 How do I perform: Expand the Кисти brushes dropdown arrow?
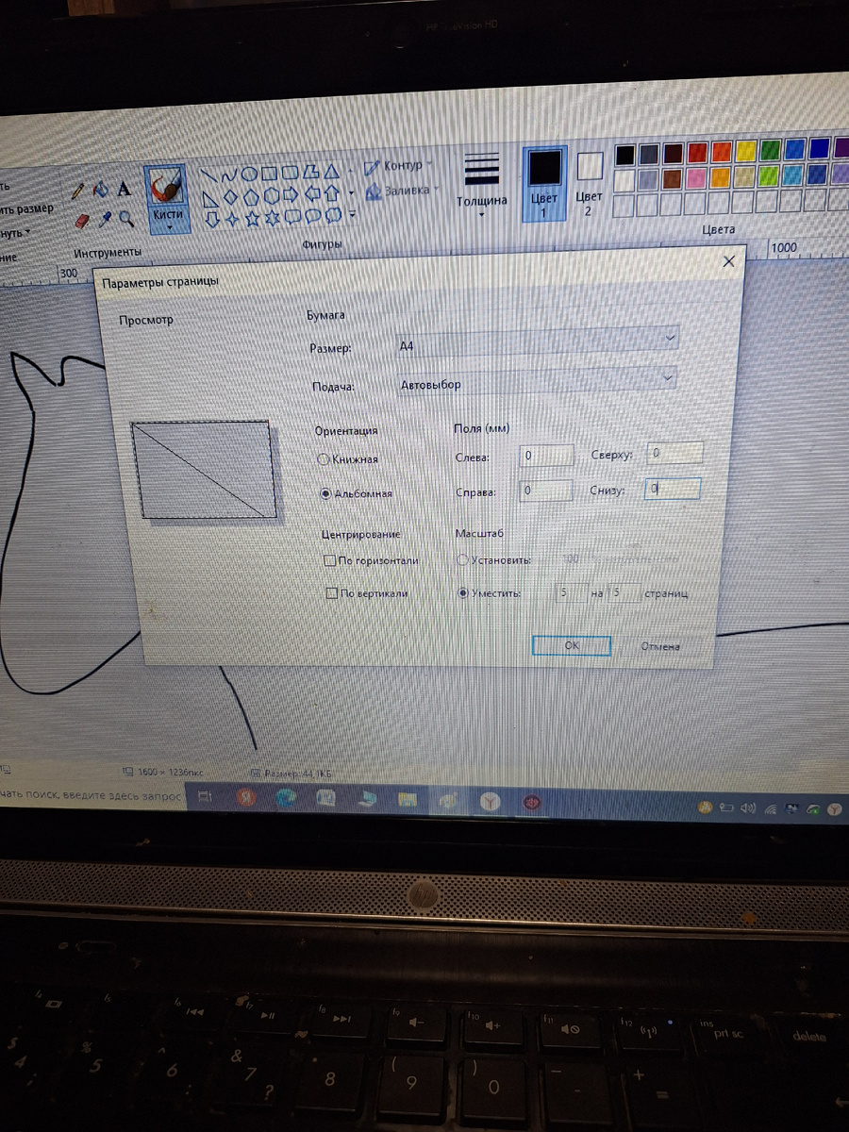pyautogui.click(x=170, y=227)
